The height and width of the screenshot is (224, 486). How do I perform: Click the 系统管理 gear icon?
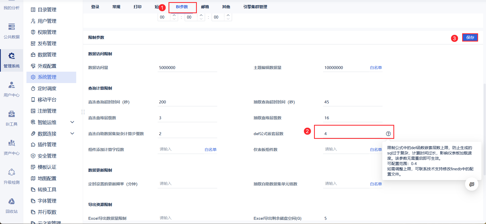point(33,77)
